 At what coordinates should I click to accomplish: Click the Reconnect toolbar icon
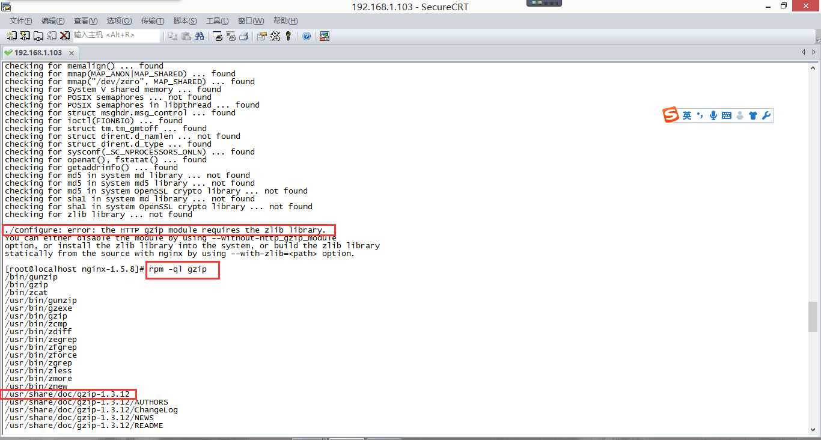[52, 36]
